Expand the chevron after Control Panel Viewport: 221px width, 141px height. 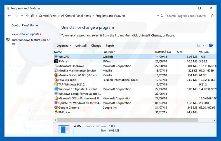59,16
